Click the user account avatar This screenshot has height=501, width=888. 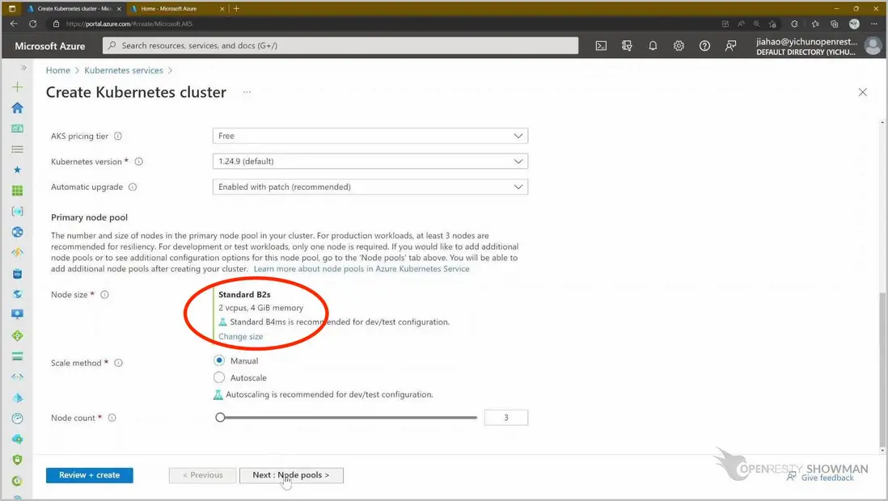pos(873,46)
